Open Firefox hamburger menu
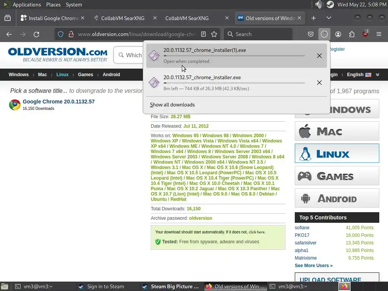Viewport: 388px width, 291px height. (379, 34)
